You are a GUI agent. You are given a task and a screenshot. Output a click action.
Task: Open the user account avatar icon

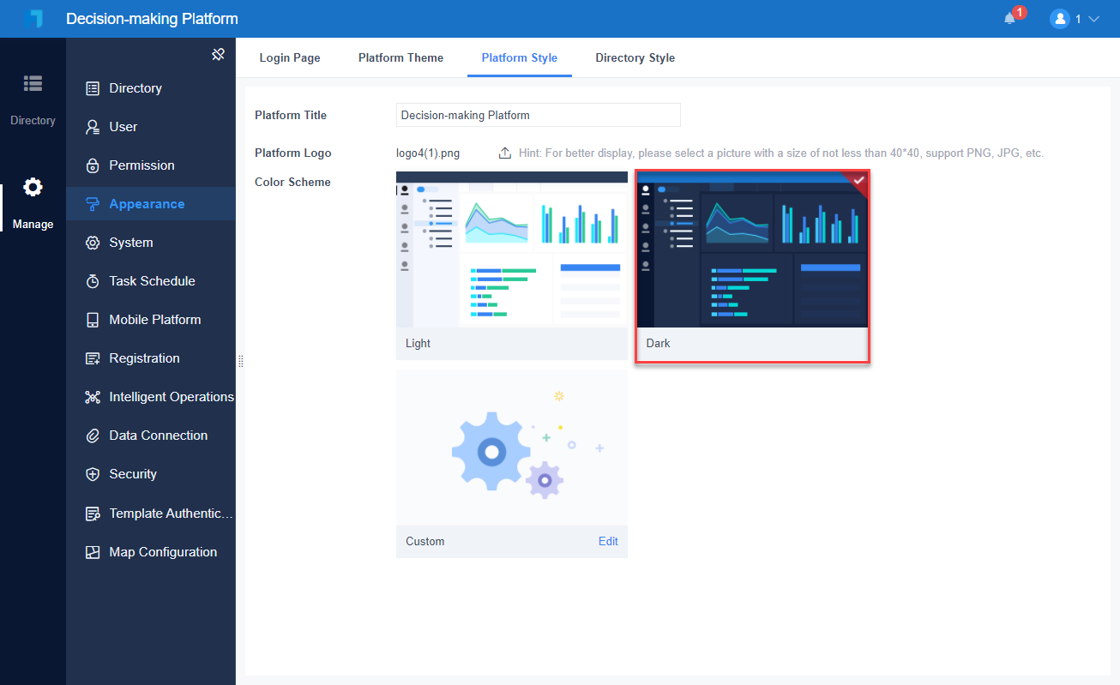click(x=1060, y=19)
